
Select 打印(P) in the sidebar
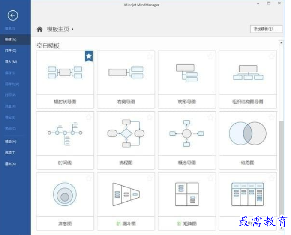click(10, 95)
